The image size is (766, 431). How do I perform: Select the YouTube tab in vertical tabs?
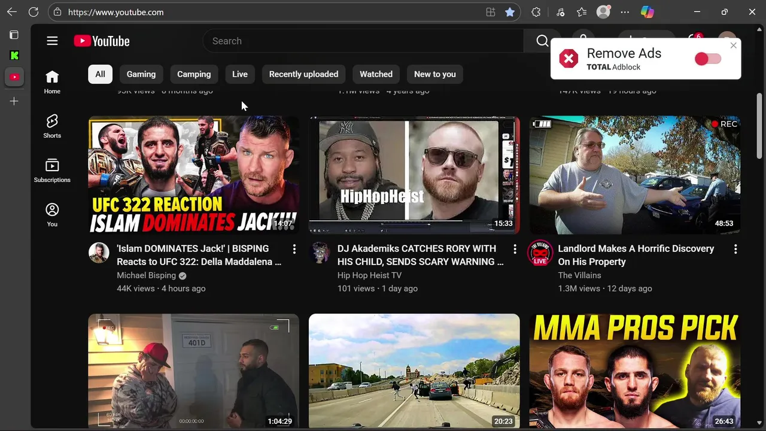pyautogui.click(x=14, y=77)
